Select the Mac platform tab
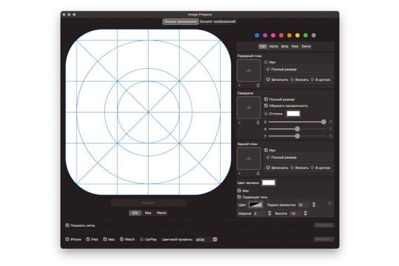Image resolution: width=399 pixels, height=266 pixels. pos(148,213)
